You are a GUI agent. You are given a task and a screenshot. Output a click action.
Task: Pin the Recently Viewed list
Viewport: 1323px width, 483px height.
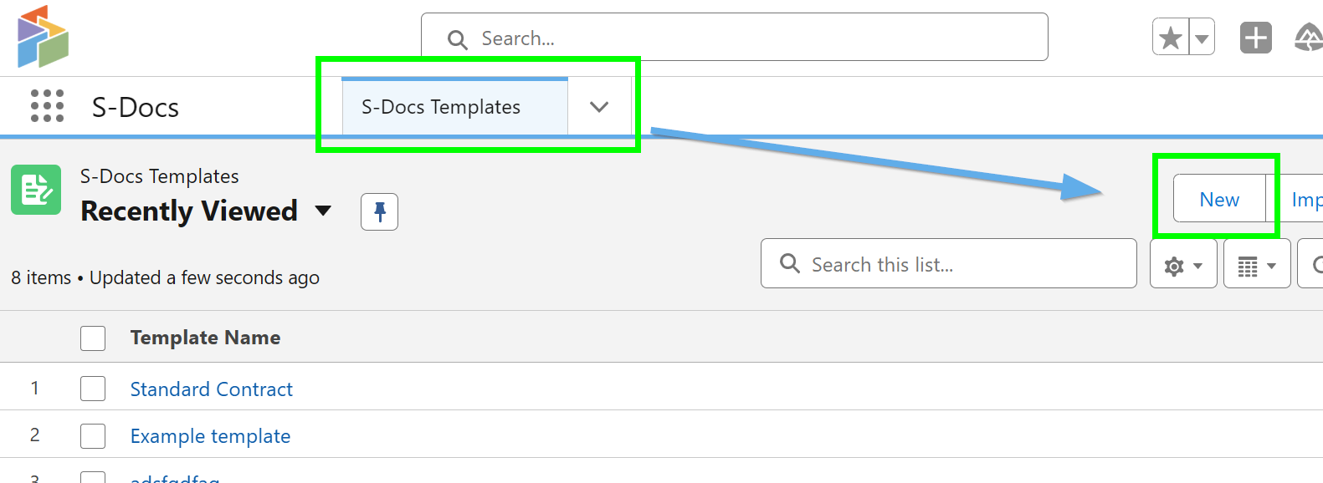(x=379, y=211)
